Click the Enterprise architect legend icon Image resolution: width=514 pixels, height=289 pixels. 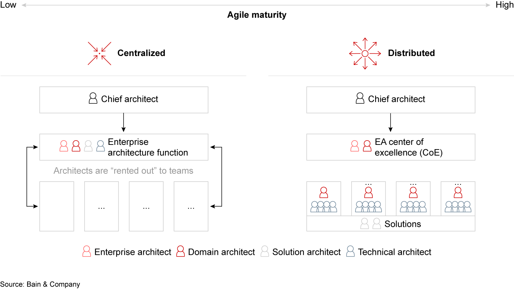click(x=86, y=252)
